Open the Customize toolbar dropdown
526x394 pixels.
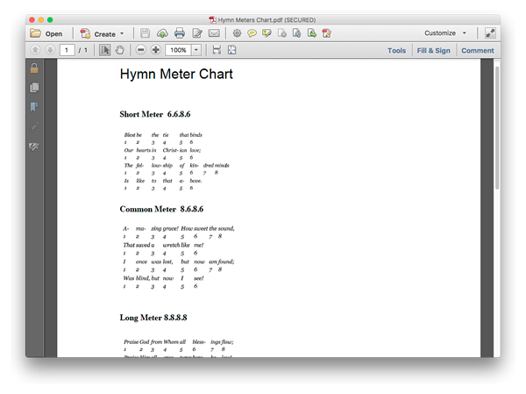(x=445, y=33)
